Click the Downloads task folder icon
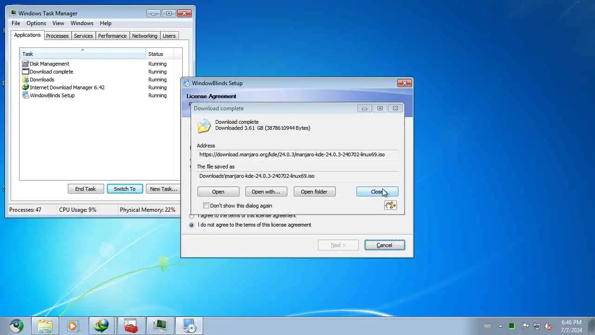Screen dimensions: 595x335 (x=26, y=80)
